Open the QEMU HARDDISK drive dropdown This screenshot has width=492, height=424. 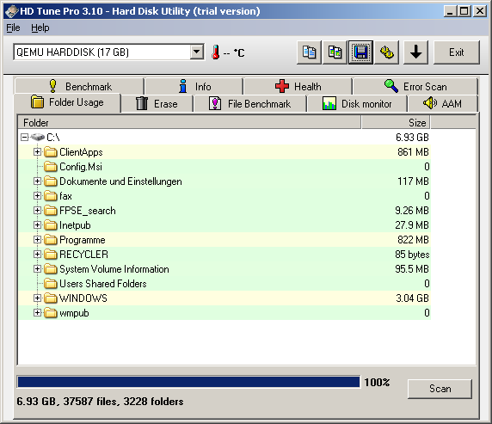coord(197,52)
